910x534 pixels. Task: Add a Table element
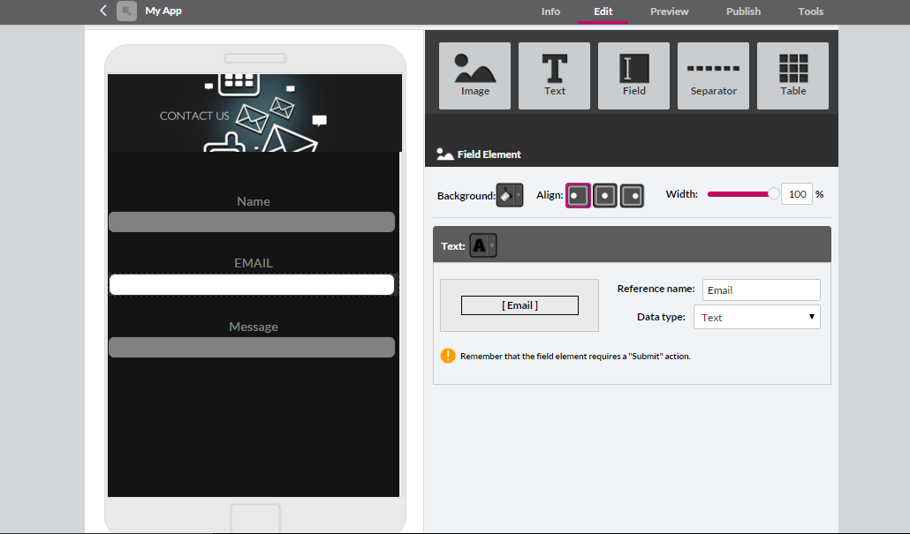tap(792, 75)
